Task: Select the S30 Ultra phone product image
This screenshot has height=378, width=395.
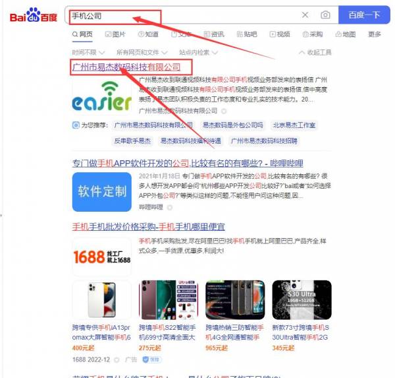Action: click(x=302, y=299)
